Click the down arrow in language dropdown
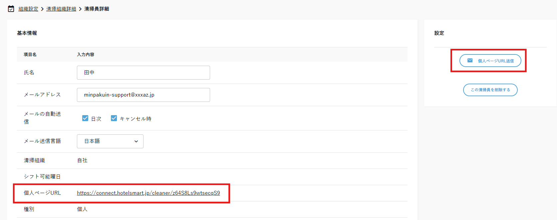The height and width of the screenshot is (220, 557). (x=136, y=141)
